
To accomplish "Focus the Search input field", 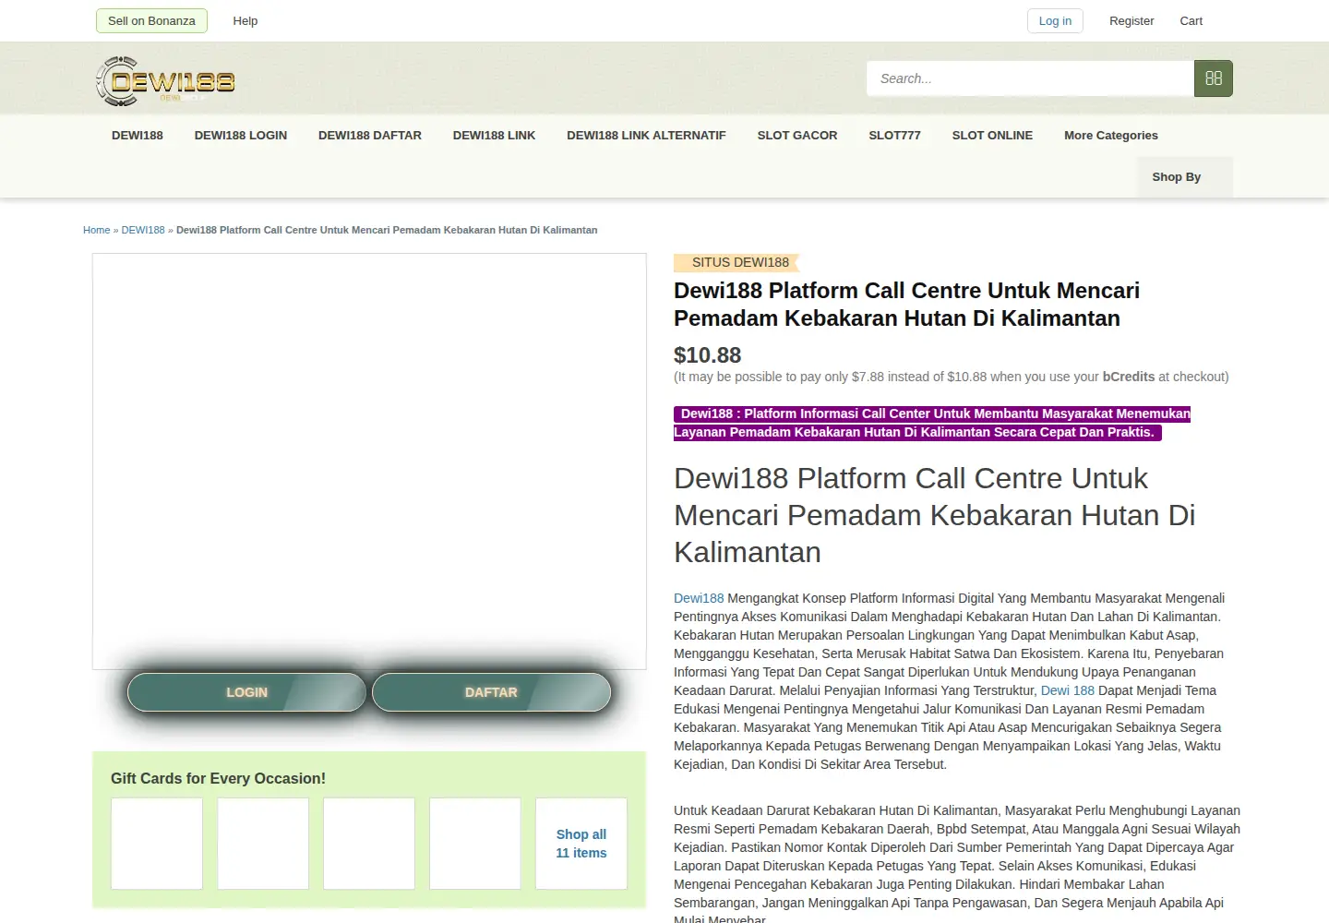I will 1030,78.
